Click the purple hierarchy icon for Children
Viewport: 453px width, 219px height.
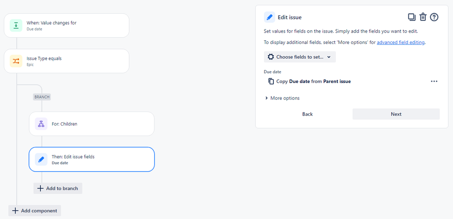point(41,124)
